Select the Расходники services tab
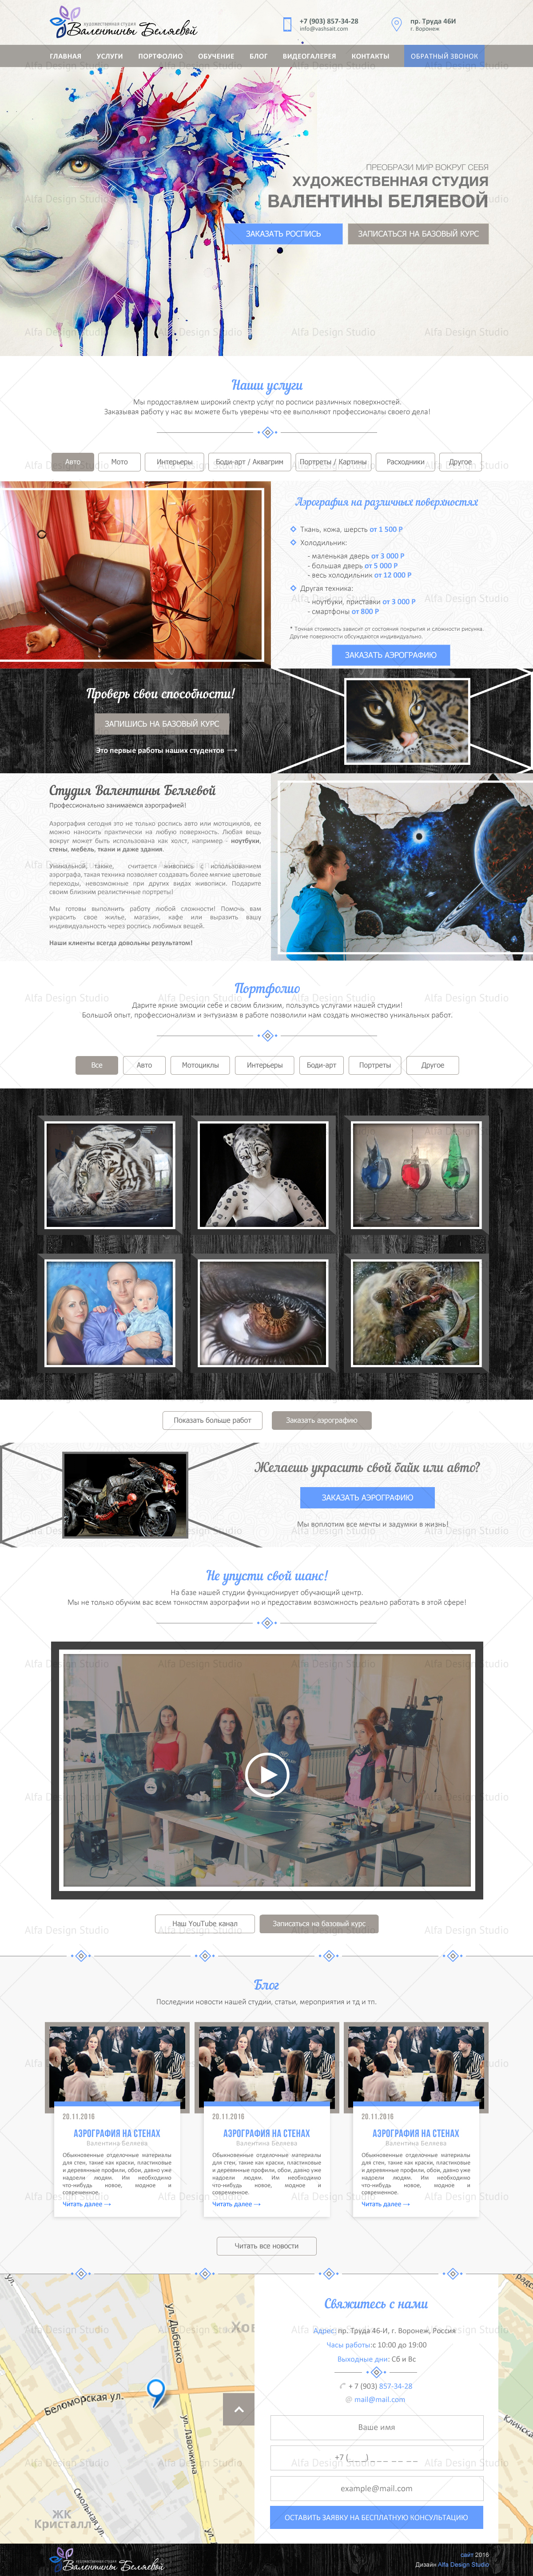This screenshot has height=2576, width=533. tap(405, 462)
